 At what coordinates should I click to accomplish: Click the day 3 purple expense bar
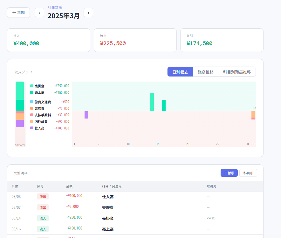pos(86,115)
